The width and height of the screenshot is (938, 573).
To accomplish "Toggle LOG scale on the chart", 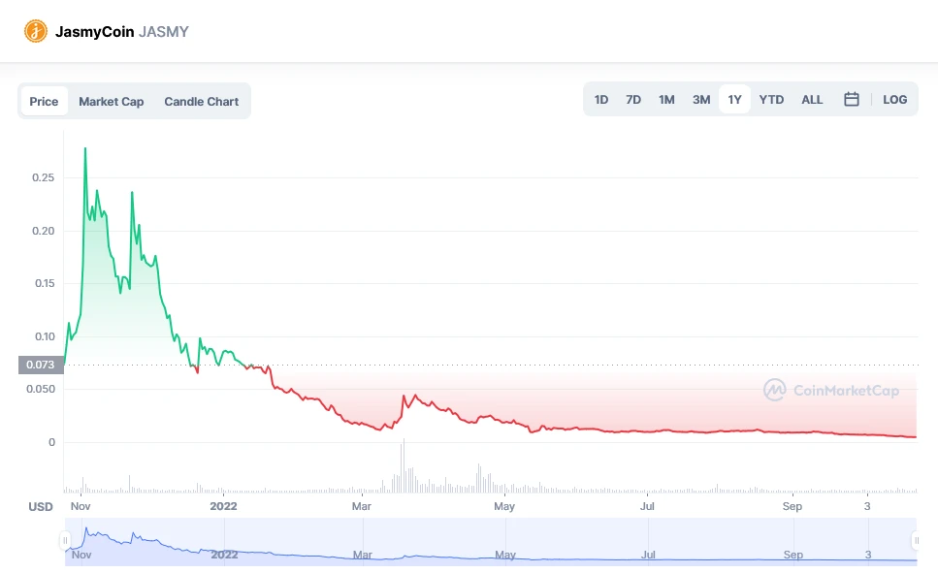I will (895, 99).
